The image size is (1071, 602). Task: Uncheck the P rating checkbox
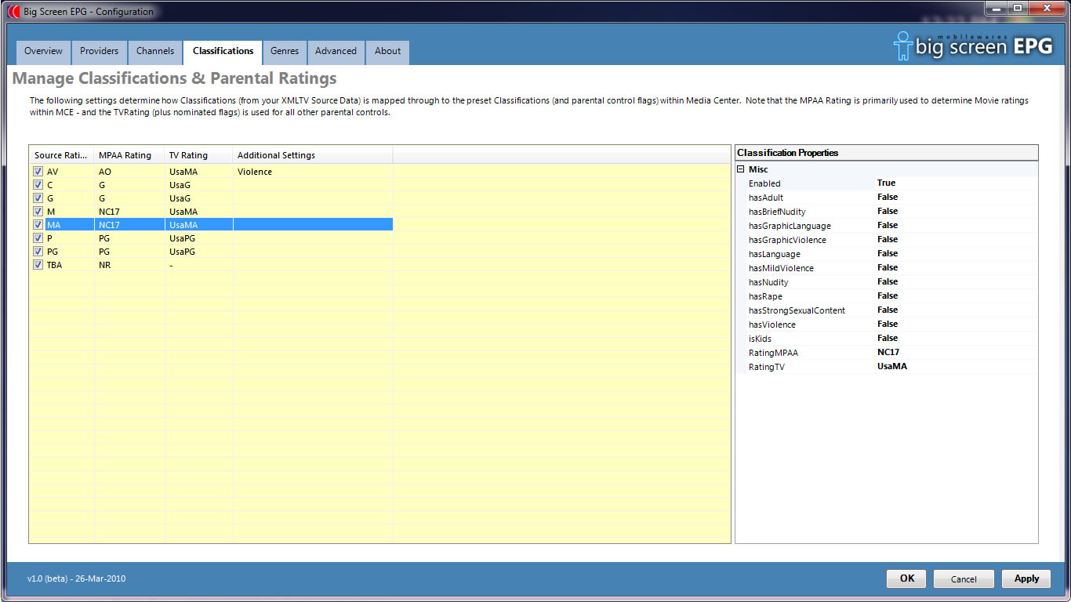pyautogui.click(x=38, y=238)
